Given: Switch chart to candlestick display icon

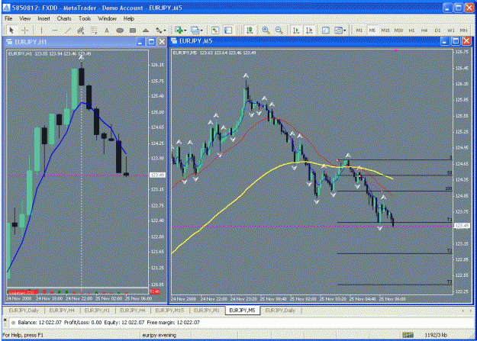Looking at the screenshot, I should point(250,30).
